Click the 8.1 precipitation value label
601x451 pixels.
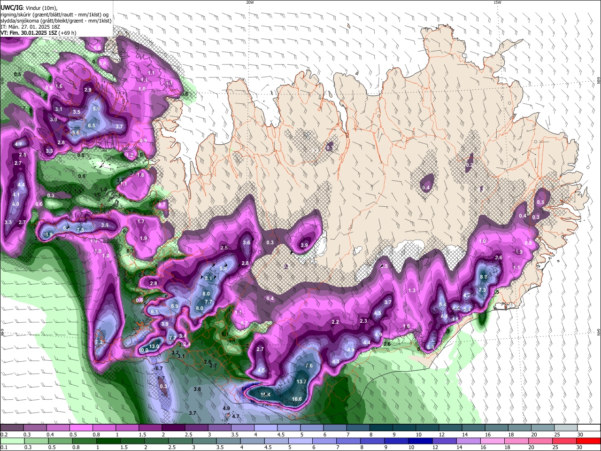[209, 278]
